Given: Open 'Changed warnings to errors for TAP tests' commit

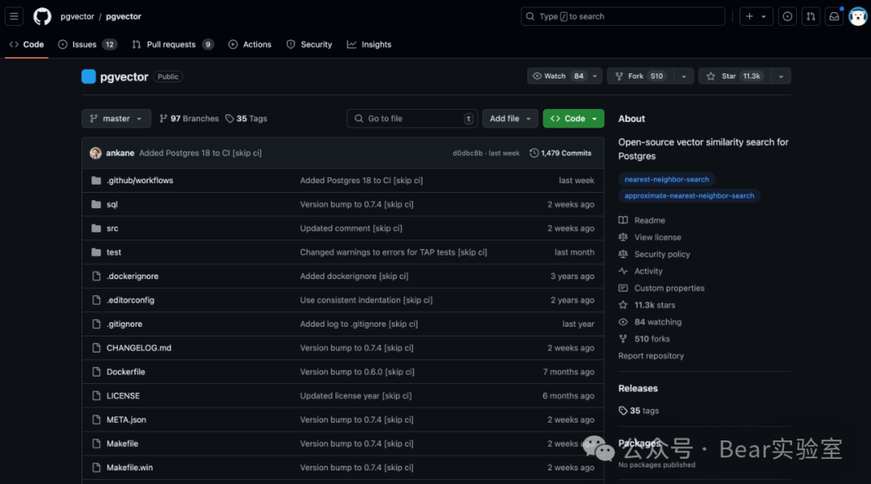Looking at the screenshot, I should tap(394, 252).
